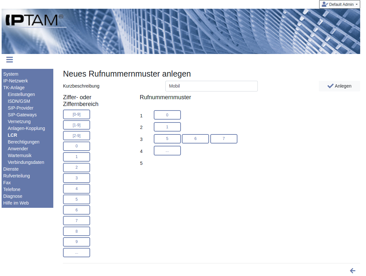The image size is (366, 276).
Task: Click digit 0 in pattern row 1
Action: [167, 115]
